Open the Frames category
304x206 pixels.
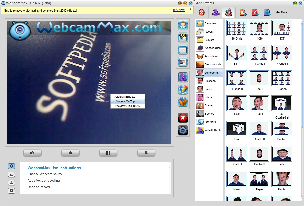[209, 105]
